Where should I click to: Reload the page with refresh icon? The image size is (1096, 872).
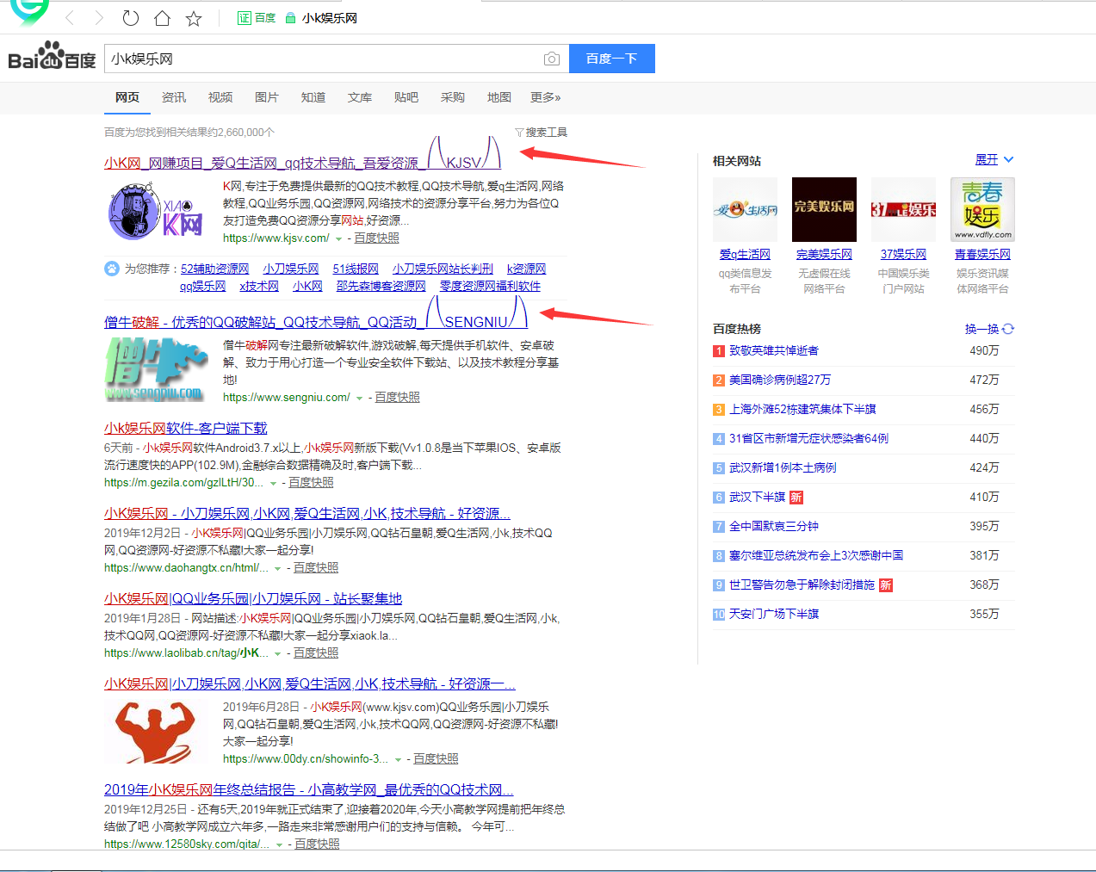131,18
